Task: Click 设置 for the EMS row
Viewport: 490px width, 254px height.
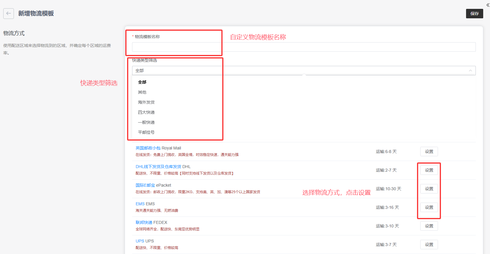Action: coord(429,207)
